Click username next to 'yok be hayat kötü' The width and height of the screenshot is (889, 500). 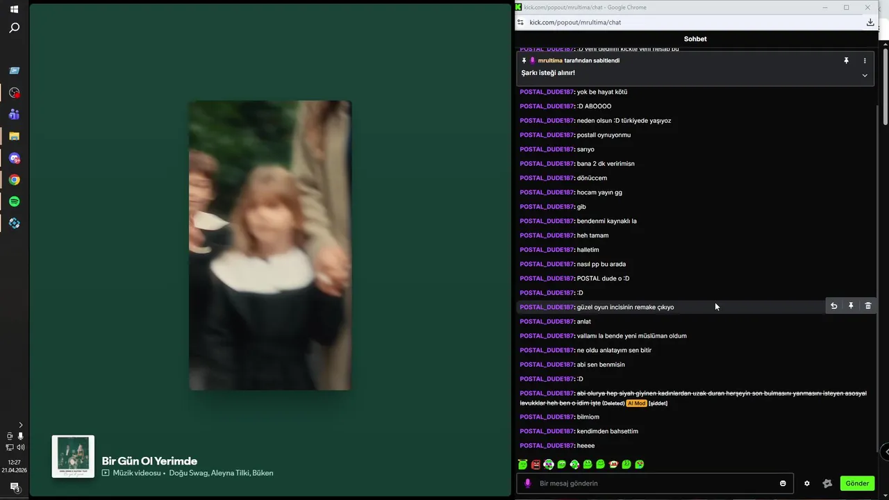(x=547, y=92)
